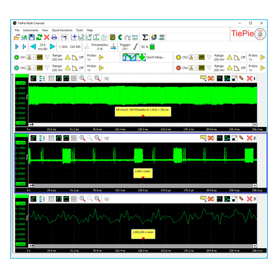Click the Print icon in toolbar
The height and width of the screenshot is (278, 278).
(54, 37)
